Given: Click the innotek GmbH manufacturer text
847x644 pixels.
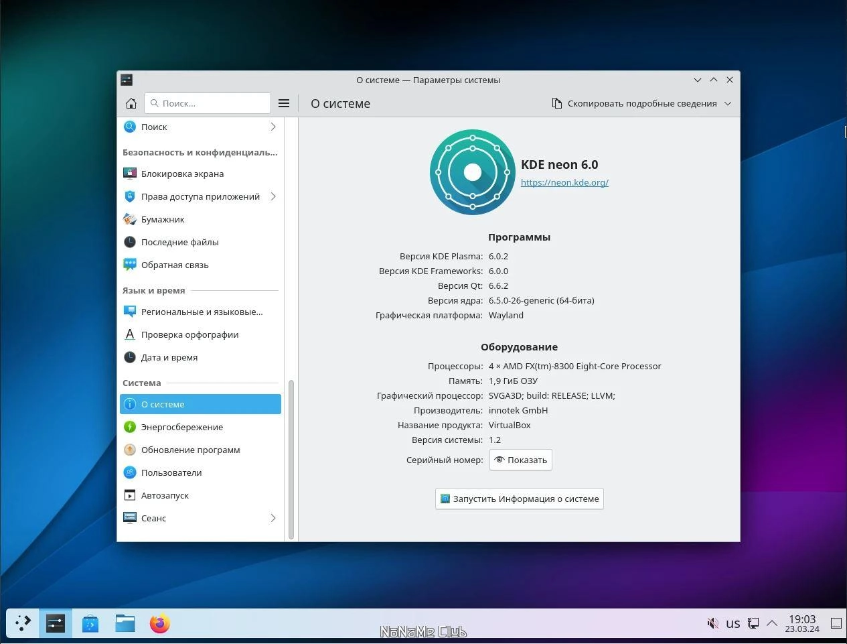Looking at the screenshot, I should [x=518, y=410].
